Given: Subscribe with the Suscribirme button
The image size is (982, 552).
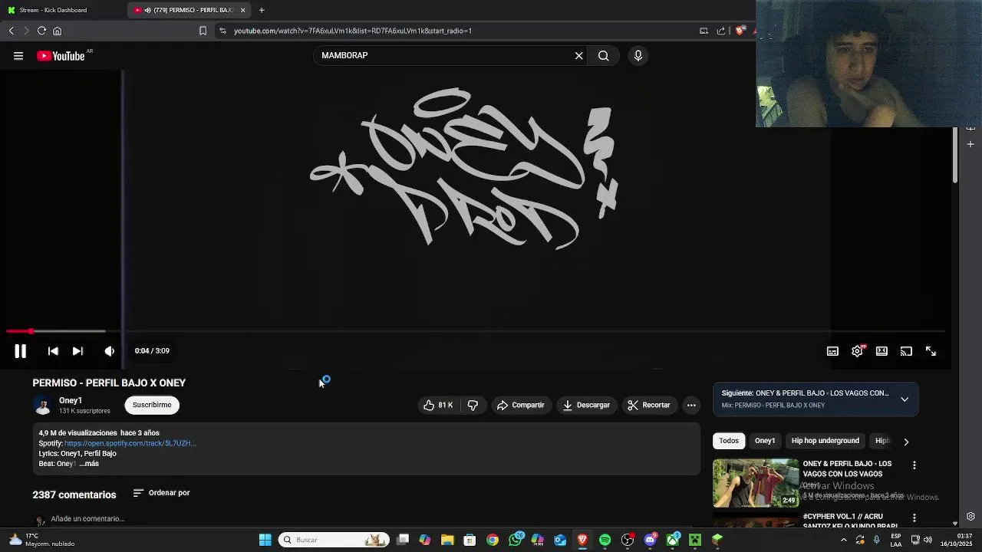Looking at the screenshot, I should [x=152, y=405].
